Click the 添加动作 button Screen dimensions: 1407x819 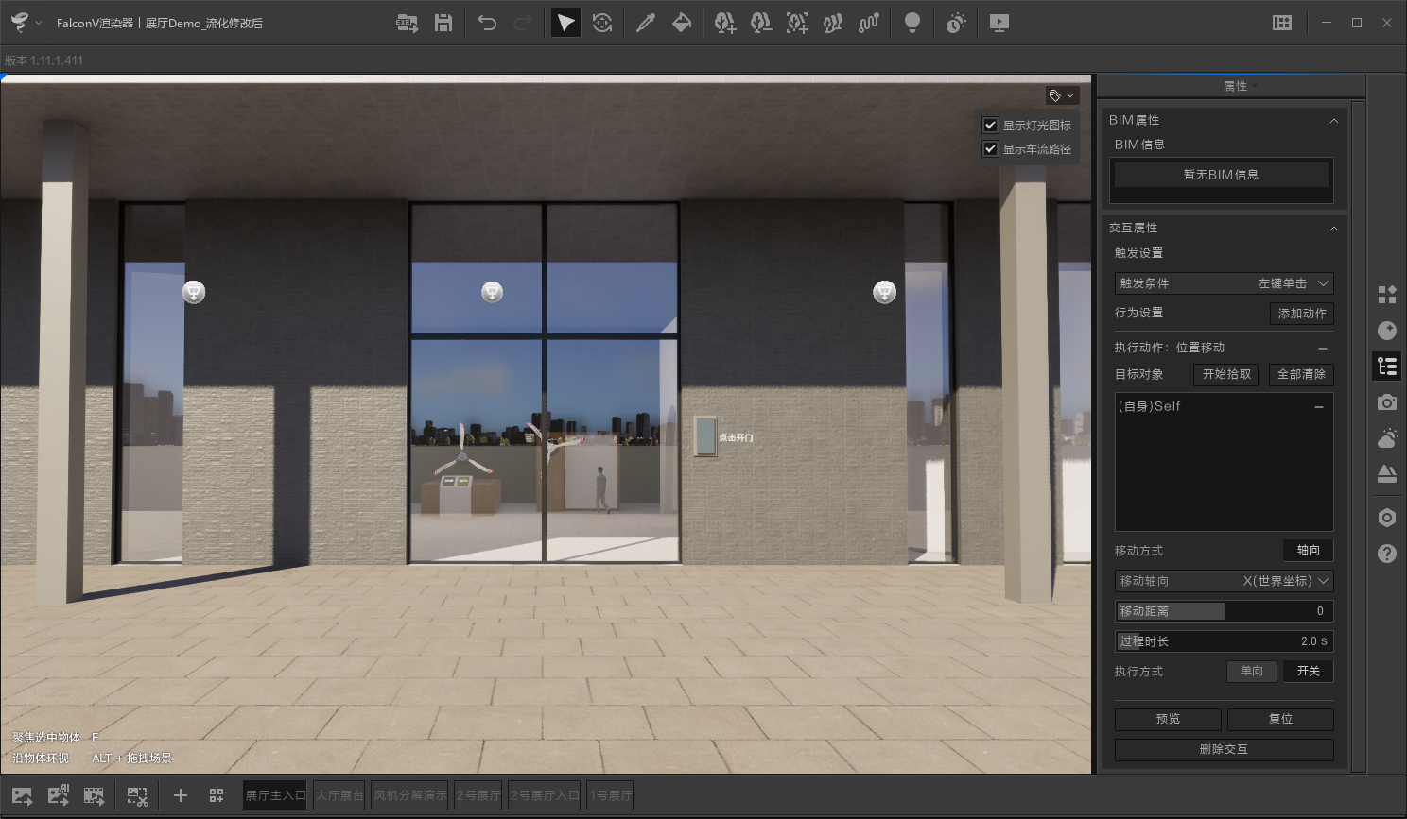[1301, 314]
